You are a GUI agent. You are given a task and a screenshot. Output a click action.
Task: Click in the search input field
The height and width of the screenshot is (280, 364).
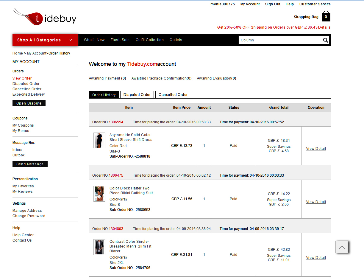(280, 40)
